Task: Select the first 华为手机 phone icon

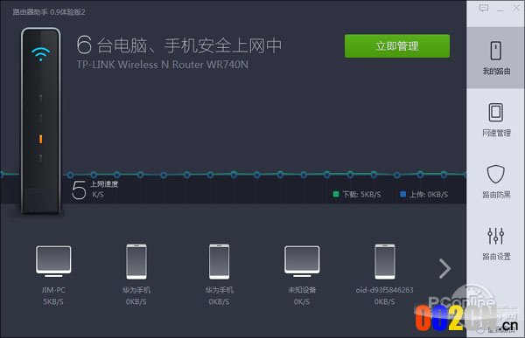Action: click(x=136, y=261)
